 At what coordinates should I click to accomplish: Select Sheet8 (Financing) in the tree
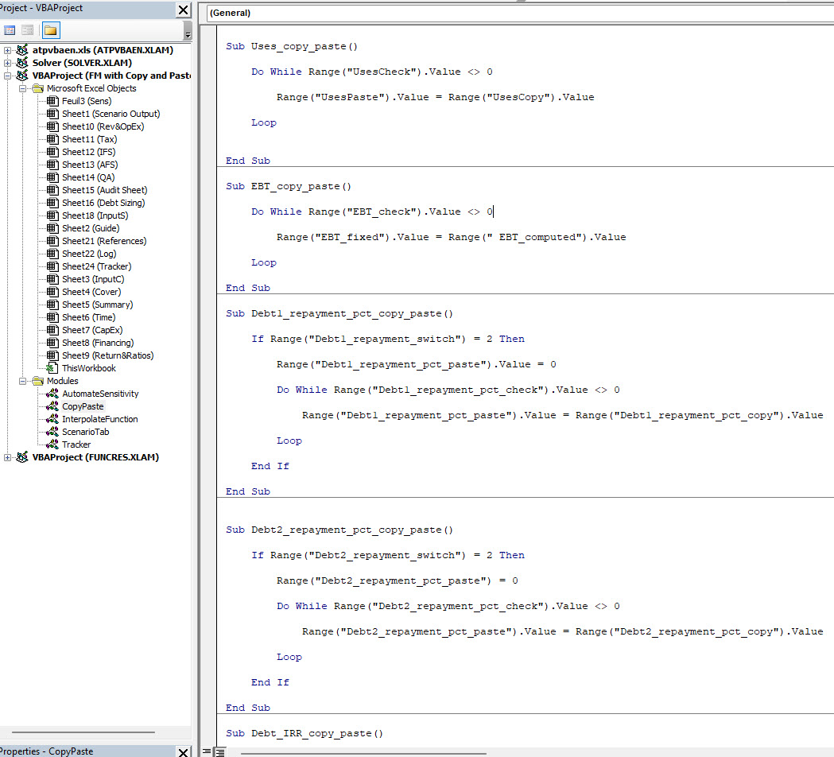click(x=98, y=344)
